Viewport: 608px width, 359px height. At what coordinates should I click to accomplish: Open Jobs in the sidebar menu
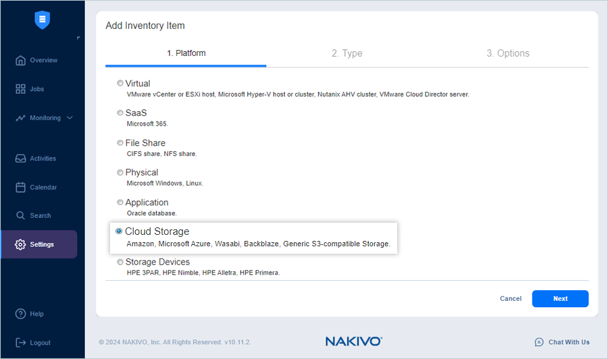[x=39, y=89]
